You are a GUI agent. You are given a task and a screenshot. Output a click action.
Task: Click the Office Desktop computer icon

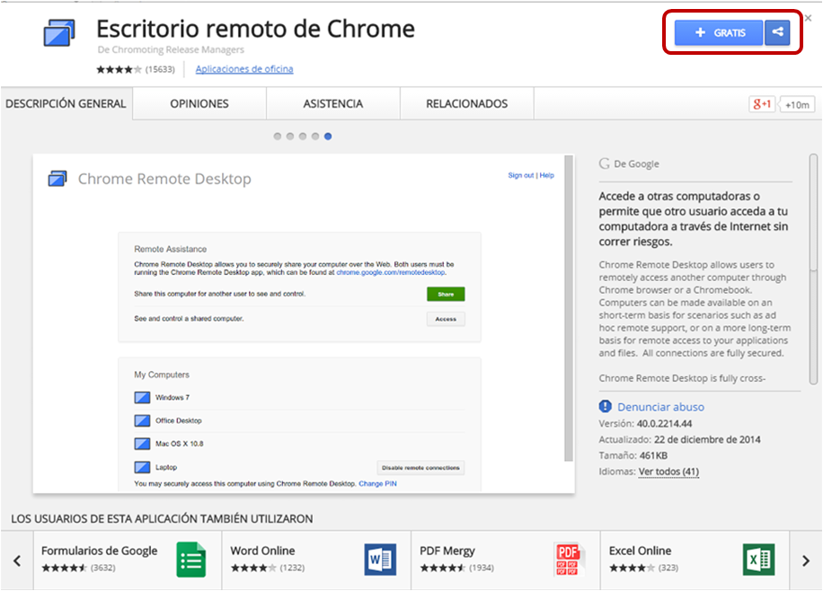(142, 420)
